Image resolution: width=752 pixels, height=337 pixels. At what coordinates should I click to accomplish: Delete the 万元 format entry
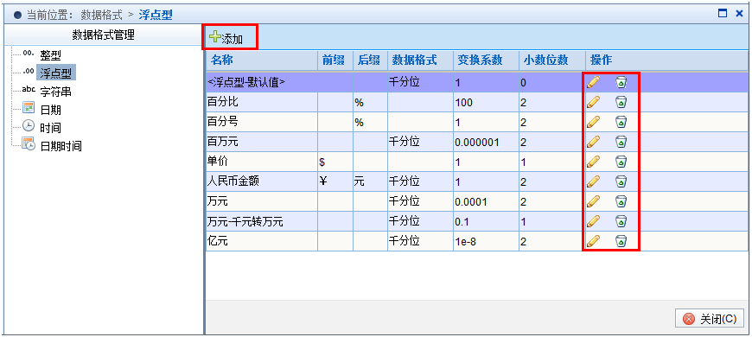point(621,201)
